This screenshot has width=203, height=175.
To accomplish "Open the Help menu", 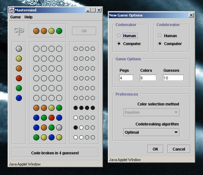I will click(x=29, y=17).
